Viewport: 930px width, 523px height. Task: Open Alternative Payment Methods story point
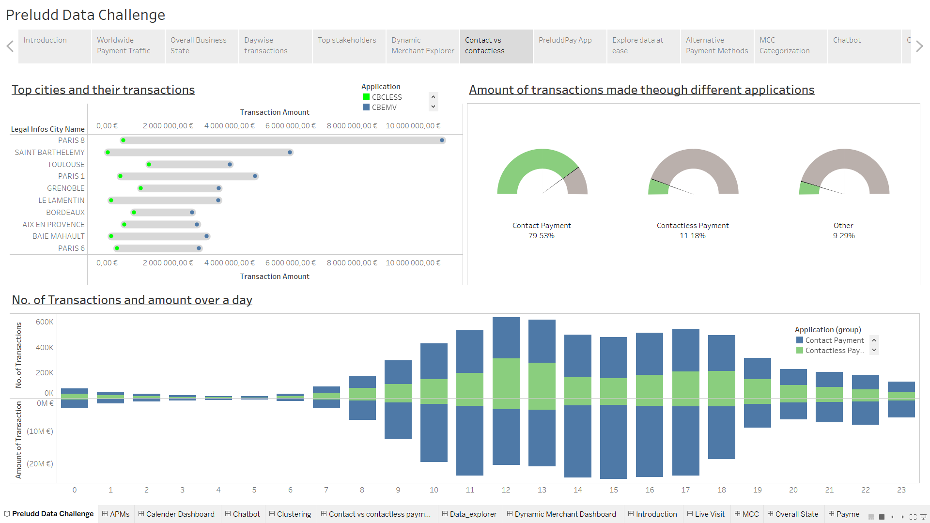coord(717,46)
